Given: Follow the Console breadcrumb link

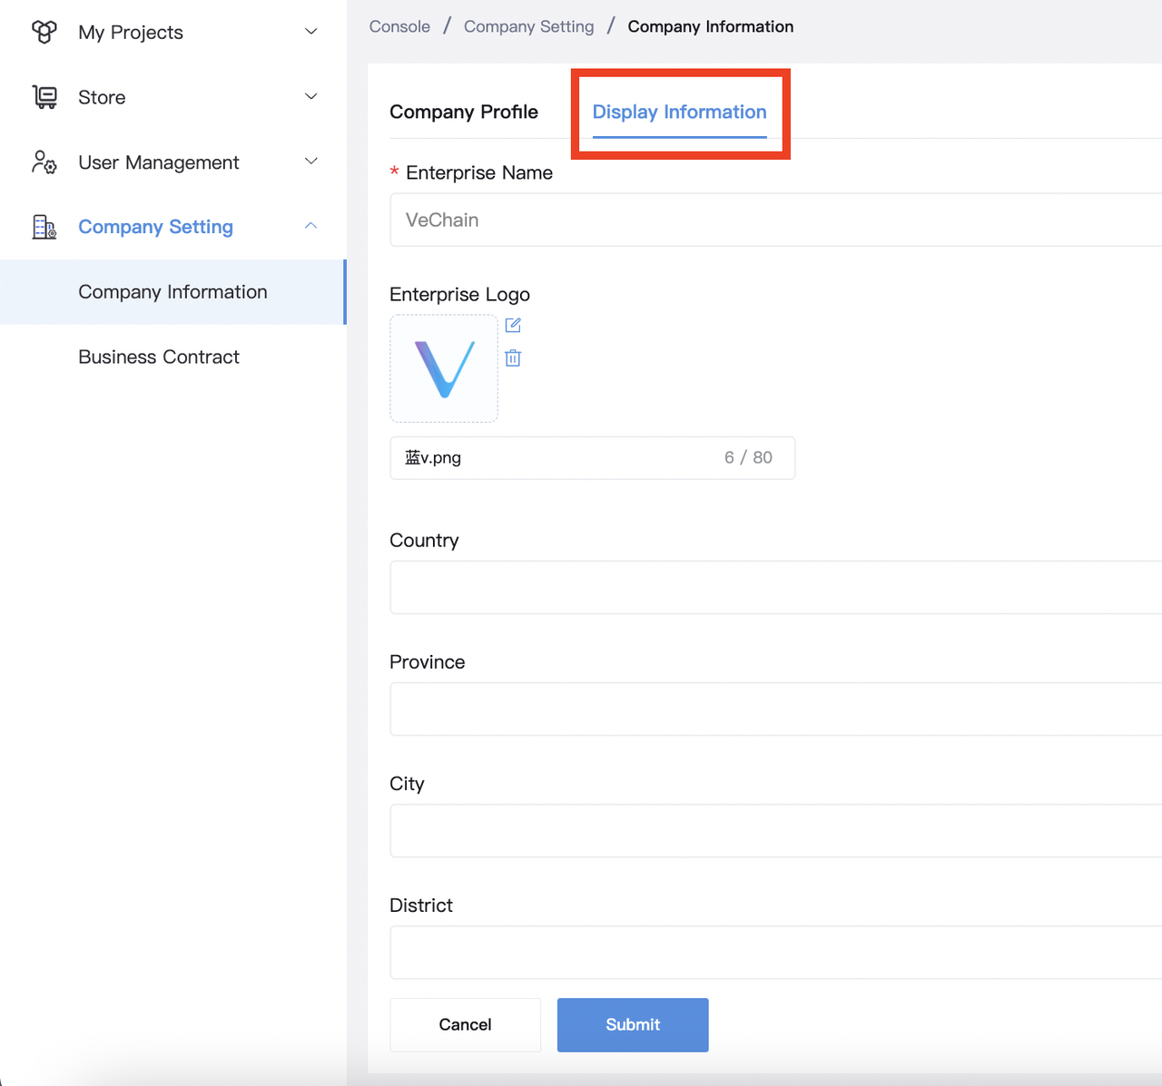Looking at the screenshot, I should [399, 26].
